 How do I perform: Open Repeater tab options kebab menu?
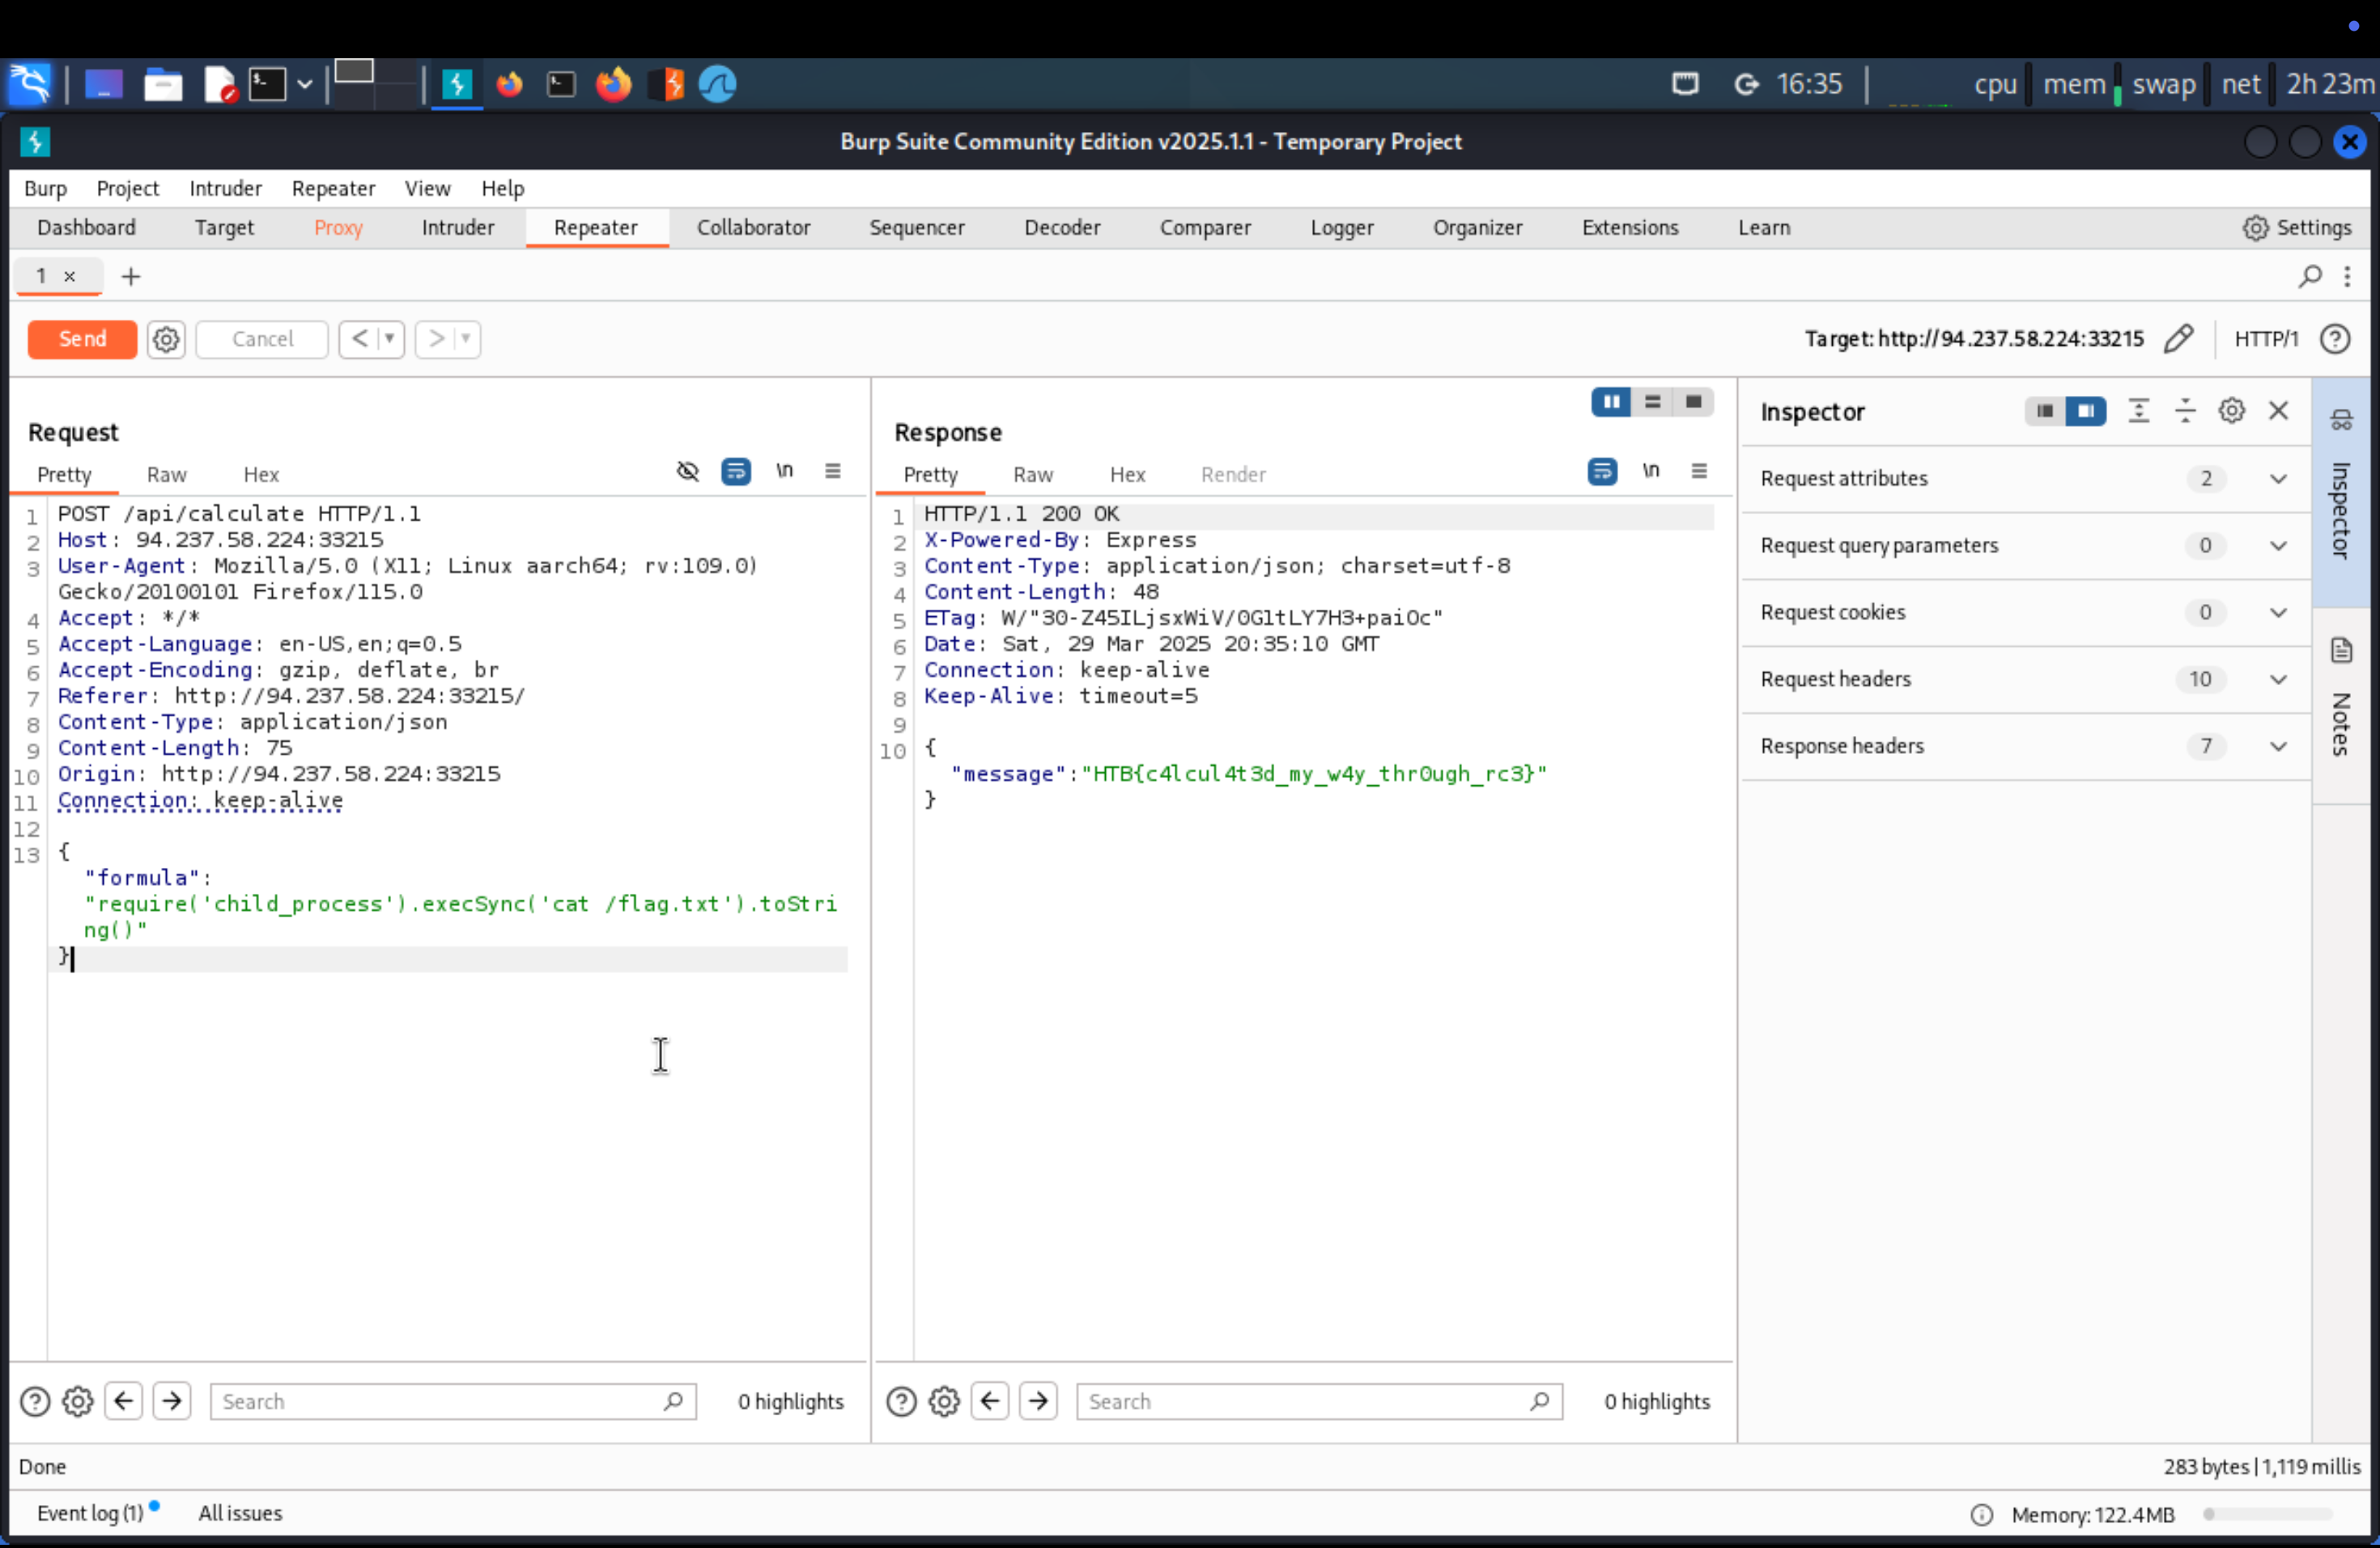(2346, 276)
